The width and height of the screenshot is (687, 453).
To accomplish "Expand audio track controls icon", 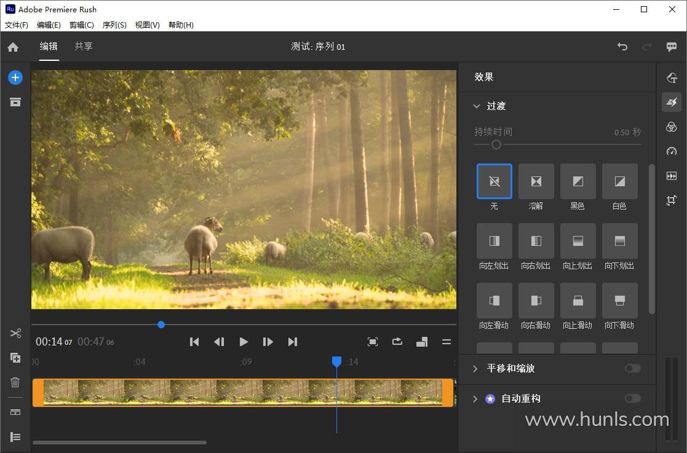I will (x=15, y=412).
